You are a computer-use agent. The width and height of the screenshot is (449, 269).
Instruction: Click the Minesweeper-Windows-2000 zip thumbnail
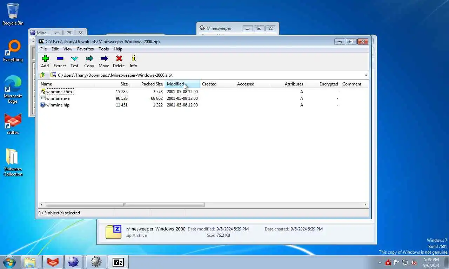click(x=113, y=232)
